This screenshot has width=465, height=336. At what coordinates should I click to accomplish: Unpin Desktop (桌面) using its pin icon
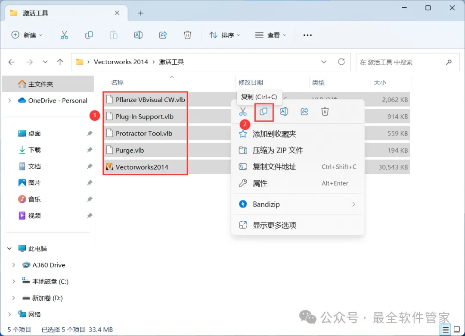point(90,133)
